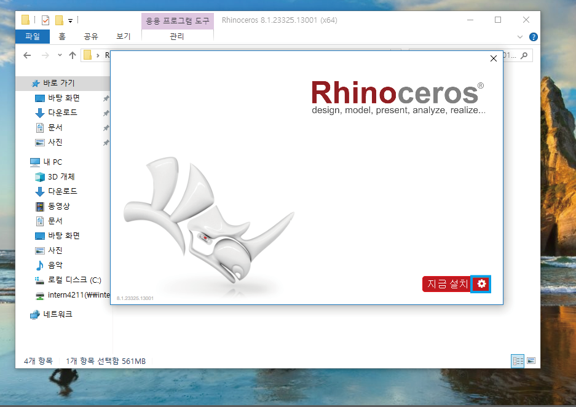Open recent locations dropdown chevron
The height and width of the screenshot is (407, 576).
60,55
